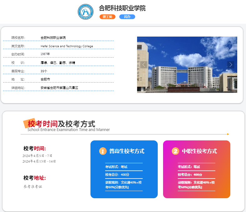This screenshot has width=246, height=212.
Task: Click the 理工类 orange tag
Action: 107,17
